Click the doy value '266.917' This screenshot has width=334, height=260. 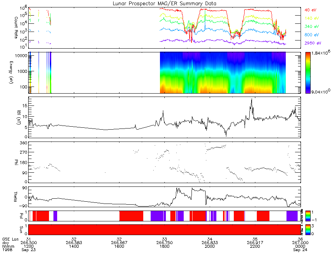tap(255, 243)
